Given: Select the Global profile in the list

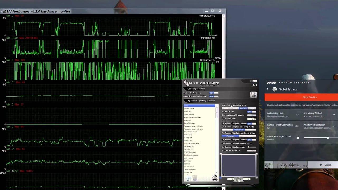Looking at the screenshot, I should click(x=199, y=106).
